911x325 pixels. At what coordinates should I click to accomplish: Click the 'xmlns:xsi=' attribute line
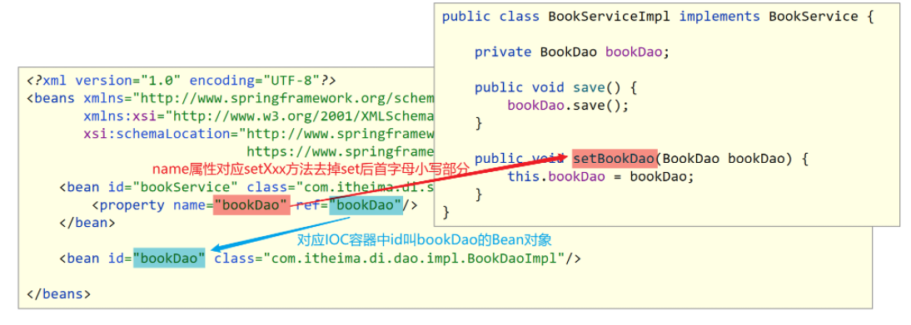pos(258,116)
